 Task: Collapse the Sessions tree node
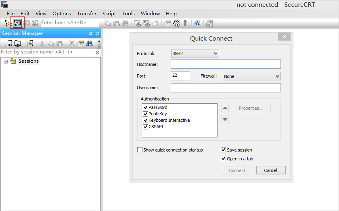click(6, 61)
